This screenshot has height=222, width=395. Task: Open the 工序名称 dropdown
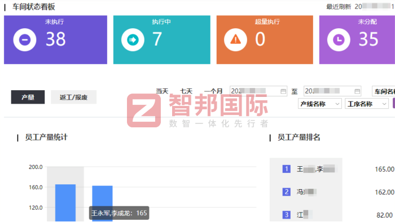(x=367, y=104)
